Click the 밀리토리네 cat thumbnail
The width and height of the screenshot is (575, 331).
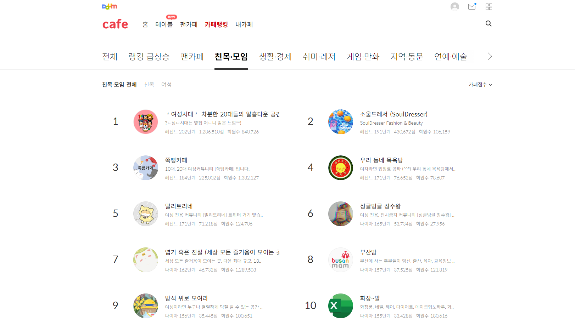pos(146,214)
